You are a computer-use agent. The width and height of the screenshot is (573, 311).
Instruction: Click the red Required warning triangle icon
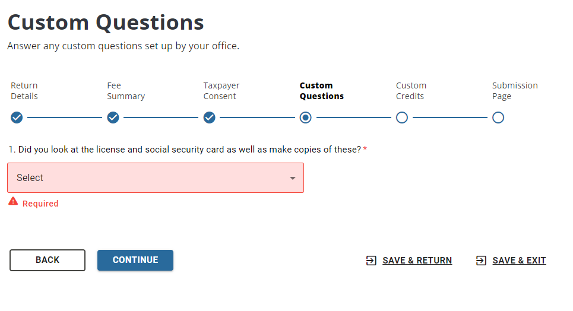[x=13, y=202]
